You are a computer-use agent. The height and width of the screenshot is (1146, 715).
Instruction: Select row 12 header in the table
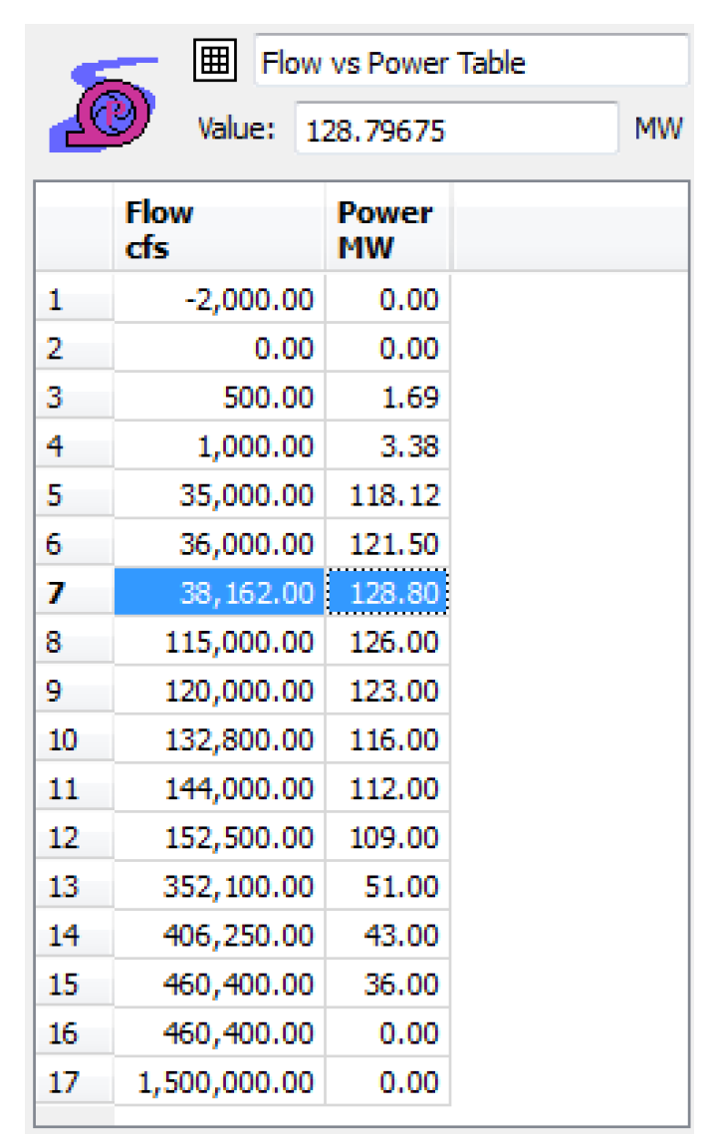click(x=74, y=838)
